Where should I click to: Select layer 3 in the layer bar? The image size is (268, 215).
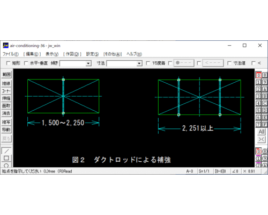[258, 96]
